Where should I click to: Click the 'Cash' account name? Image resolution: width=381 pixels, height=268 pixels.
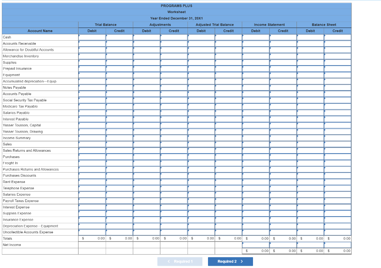pos(7,37)
